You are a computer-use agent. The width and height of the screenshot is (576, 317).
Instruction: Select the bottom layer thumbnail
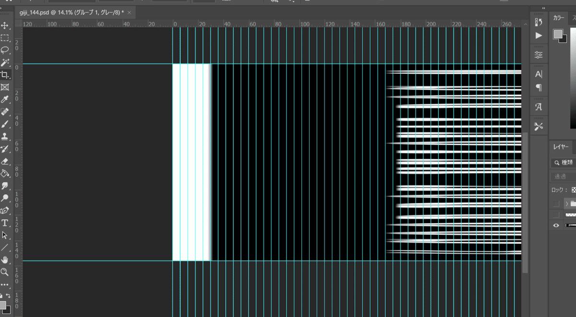click(571, 225)
